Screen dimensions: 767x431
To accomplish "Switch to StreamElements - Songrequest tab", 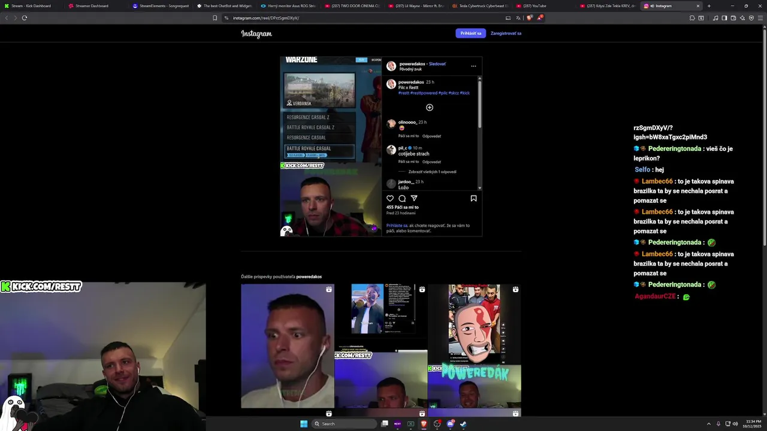I will (x=160, y=6).
